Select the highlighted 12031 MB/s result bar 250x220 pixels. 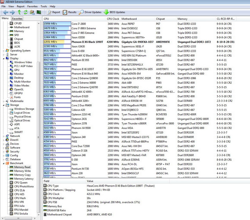[x=57, y=42]
